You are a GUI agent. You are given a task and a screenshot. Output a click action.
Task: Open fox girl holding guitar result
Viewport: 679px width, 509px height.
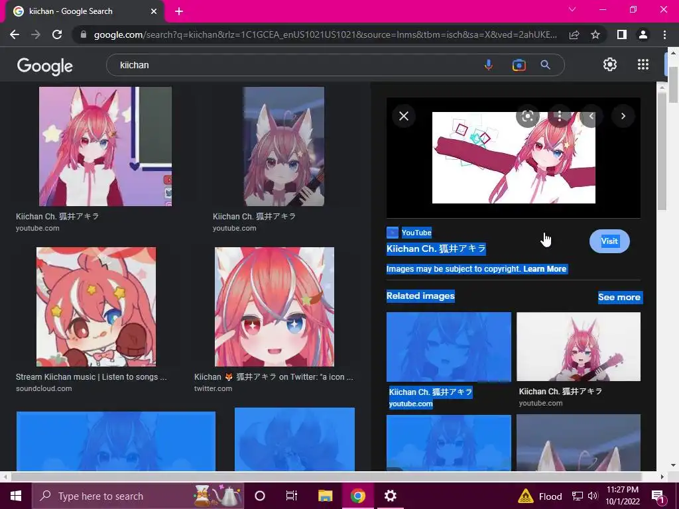point(284,146)
